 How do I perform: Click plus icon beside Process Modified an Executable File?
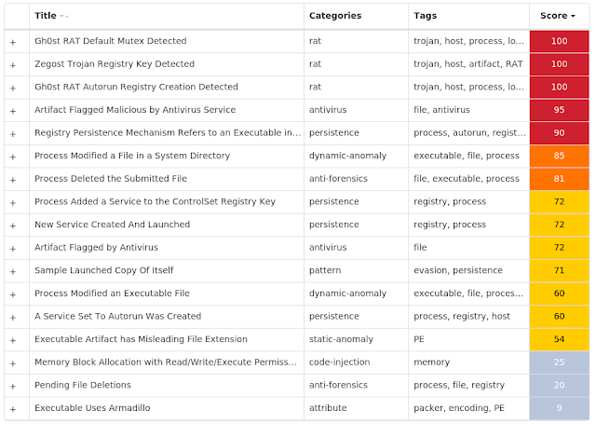13,294
